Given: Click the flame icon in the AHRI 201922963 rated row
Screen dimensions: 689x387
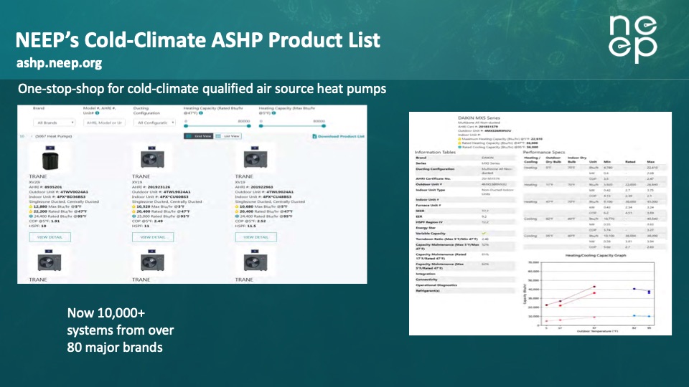Looking at the screenshot, I should (x=237, y=211).
